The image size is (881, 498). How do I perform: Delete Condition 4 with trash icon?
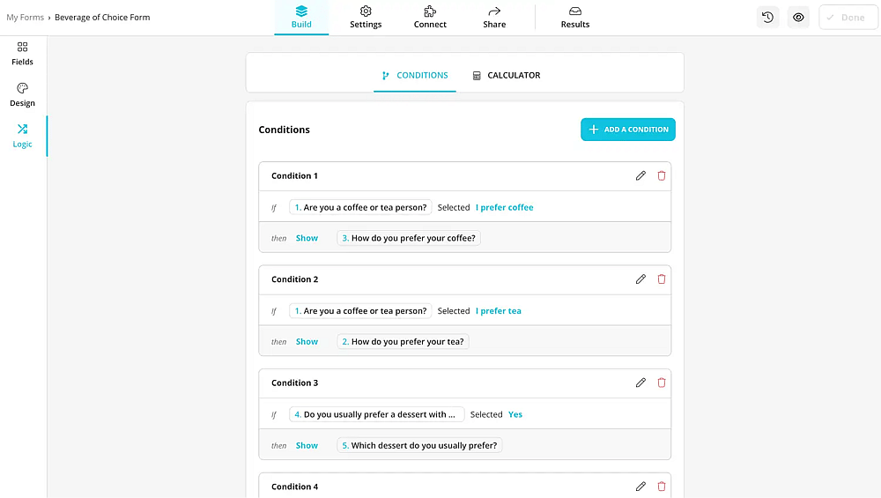tap(662, 487)
